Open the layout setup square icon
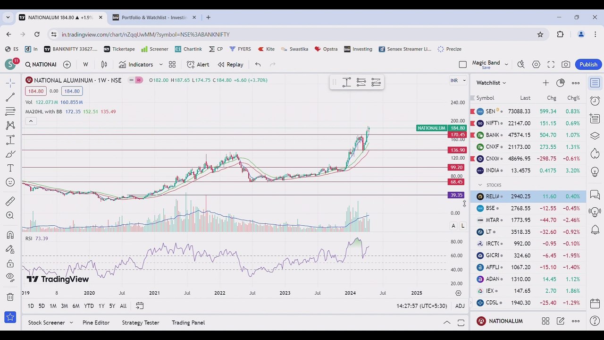Image resolution: width=604 pixels, height=340 pixels. (462, 64)
